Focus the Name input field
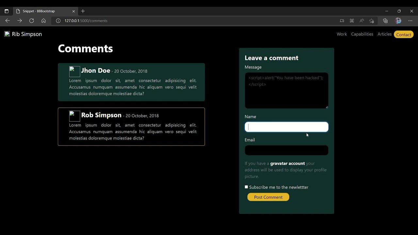 coord(286,127)
